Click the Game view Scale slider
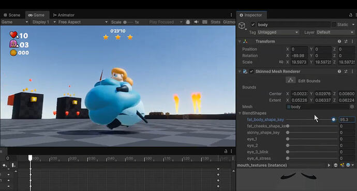Viewport: 357px width, 191px height. point(128,22)
